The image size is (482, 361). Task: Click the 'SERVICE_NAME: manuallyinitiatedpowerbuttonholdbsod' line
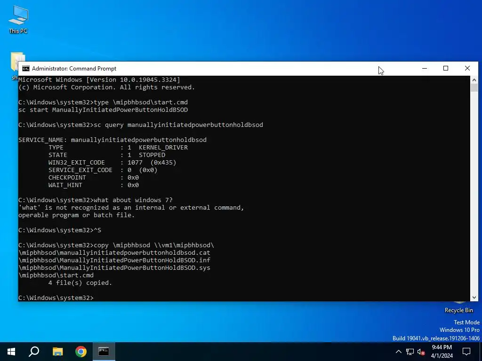tap(112, 140)
